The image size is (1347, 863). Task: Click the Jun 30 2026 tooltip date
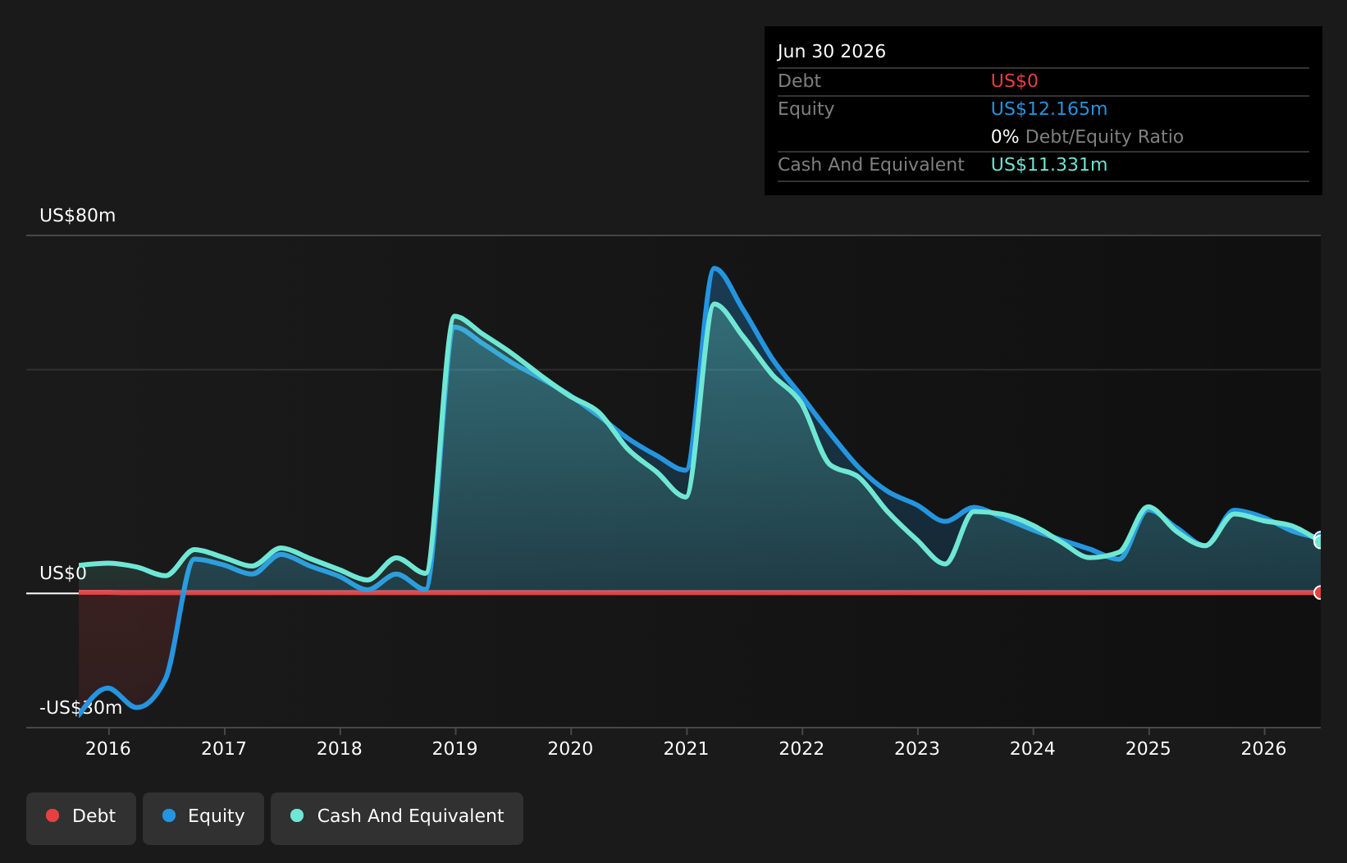tap(832, 52)
